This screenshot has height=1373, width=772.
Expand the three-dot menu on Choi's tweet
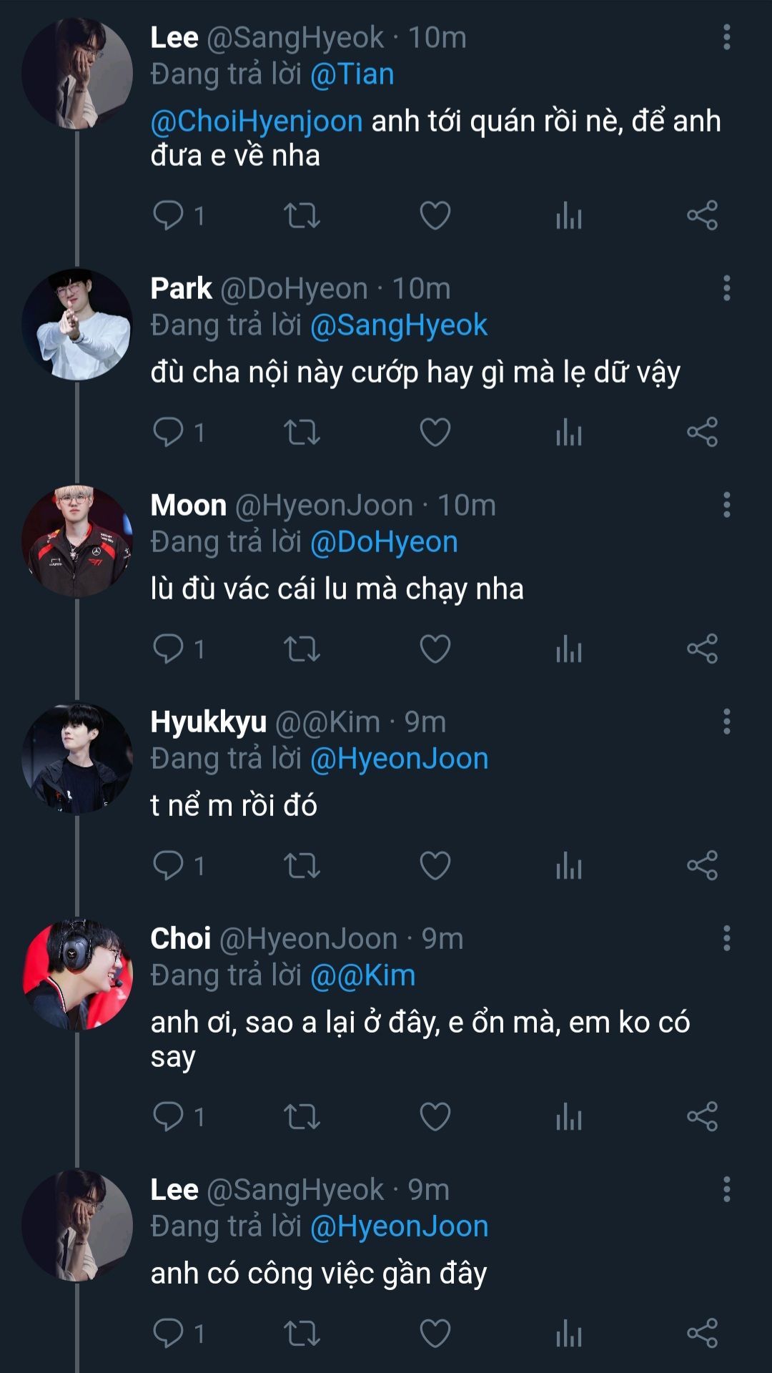click(726, 938)
